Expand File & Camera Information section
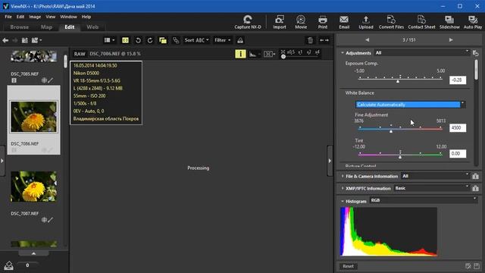Screen dimensions: 485x273 [343, 176]
